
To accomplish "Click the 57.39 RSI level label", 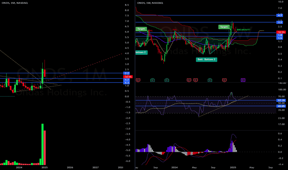I will (x=281, y=100).
